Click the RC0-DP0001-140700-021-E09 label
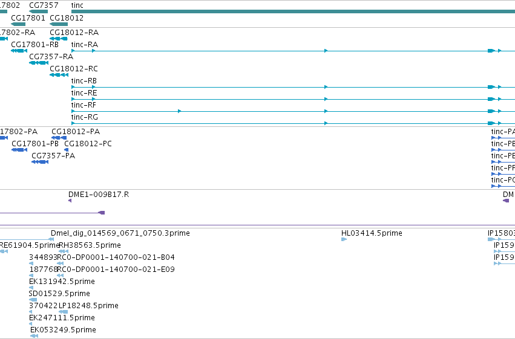 click(x=116, y=270)
